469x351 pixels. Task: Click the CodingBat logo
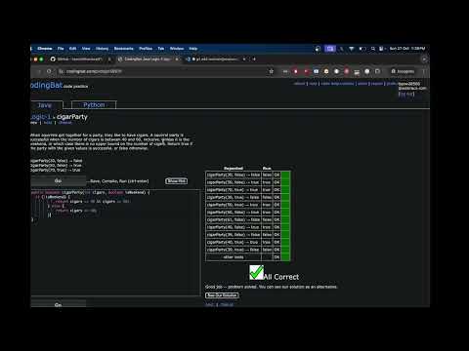pyautogui.click(x=46, y=86)
